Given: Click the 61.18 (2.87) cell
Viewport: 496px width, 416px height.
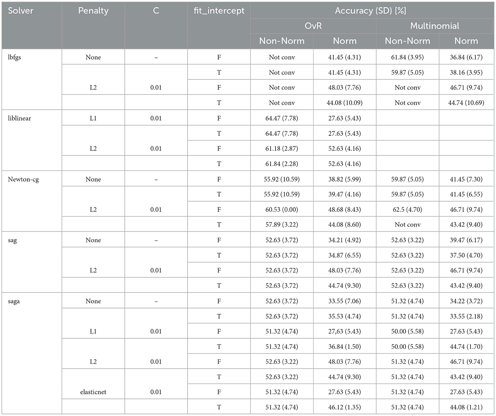Looking at the screenshot, I should 282,149.
